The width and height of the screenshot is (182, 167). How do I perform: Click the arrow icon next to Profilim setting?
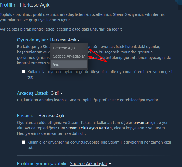(52, 5)
